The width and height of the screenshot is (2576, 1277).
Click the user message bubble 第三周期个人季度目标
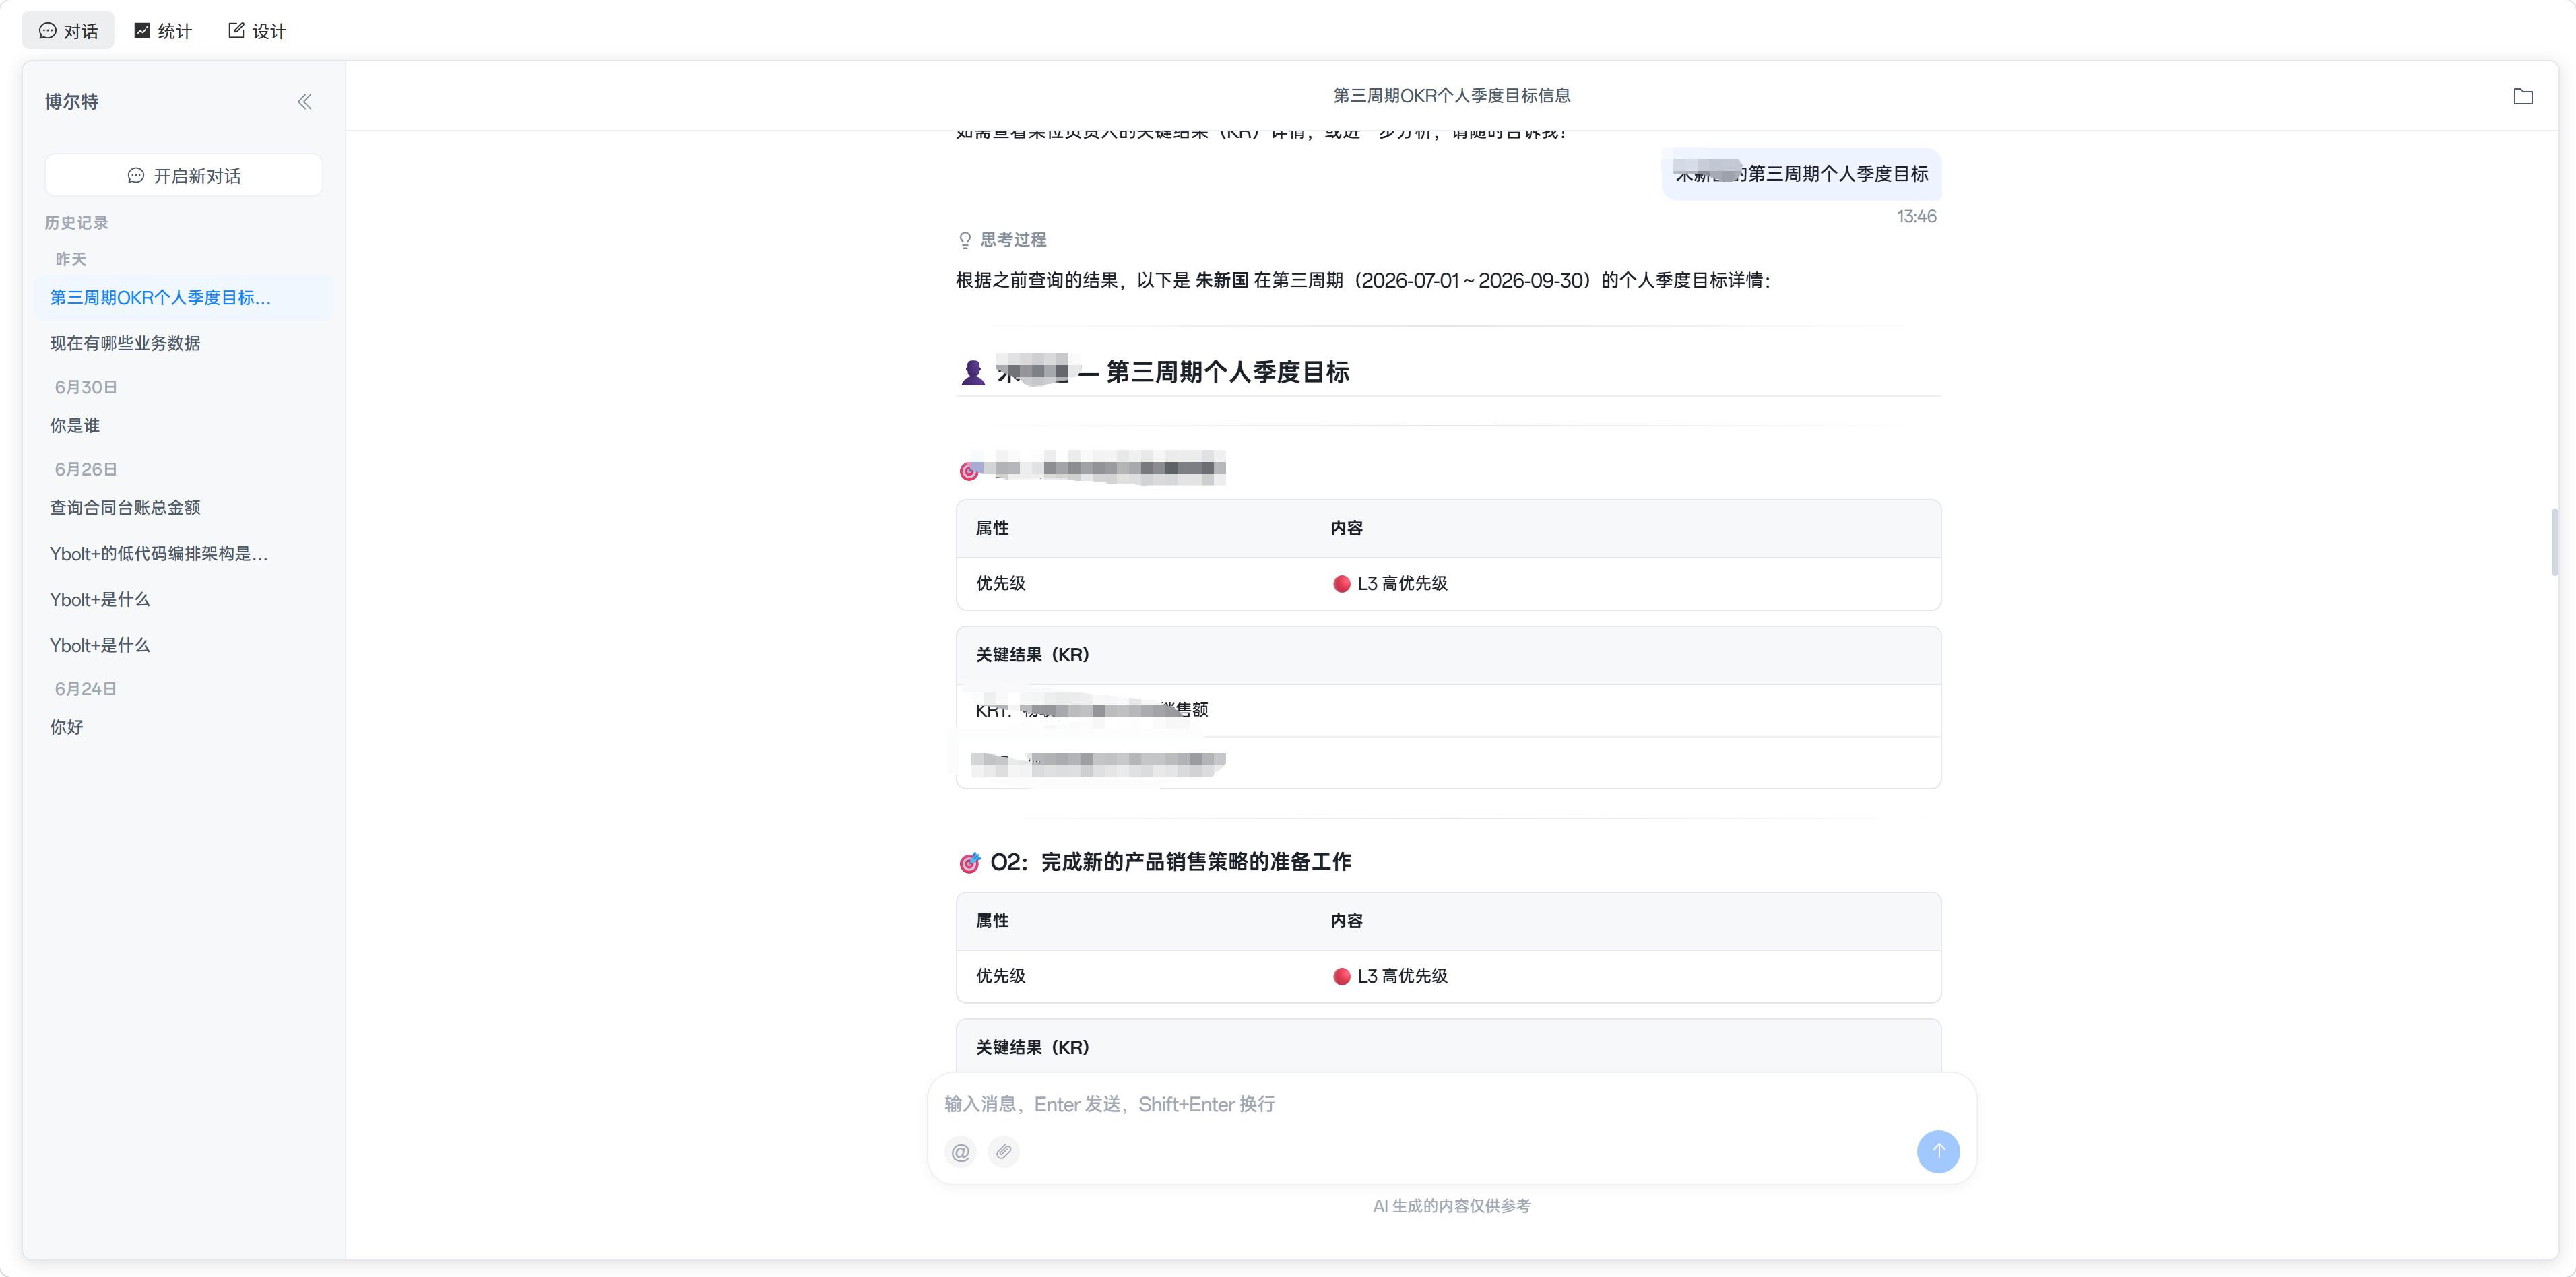[x=1801, y=174]
